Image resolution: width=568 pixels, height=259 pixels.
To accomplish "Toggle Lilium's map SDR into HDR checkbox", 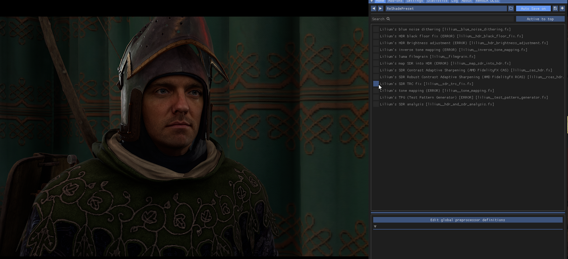I will [376, 63].
